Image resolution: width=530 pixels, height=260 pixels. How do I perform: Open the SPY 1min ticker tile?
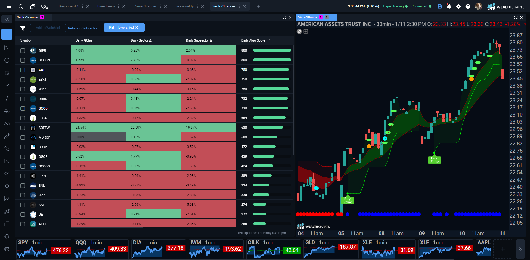44,249
